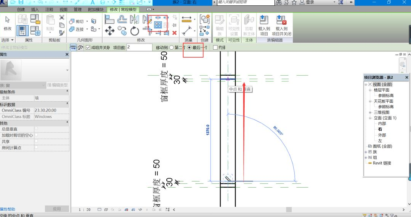Select the 第二个 radio button

click(171, 47)
